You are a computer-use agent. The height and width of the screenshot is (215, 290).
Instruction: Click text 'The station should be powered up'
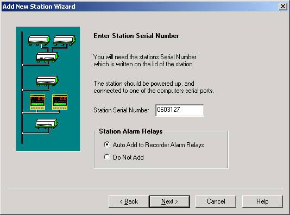(x=137, y=84)
